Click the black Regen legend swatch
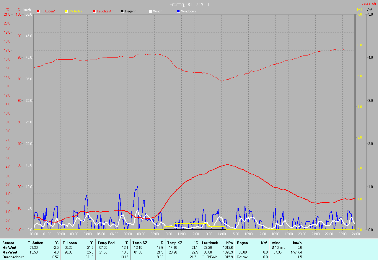The height and width of the screenshot is (260, 378). (x=122, y=11)
